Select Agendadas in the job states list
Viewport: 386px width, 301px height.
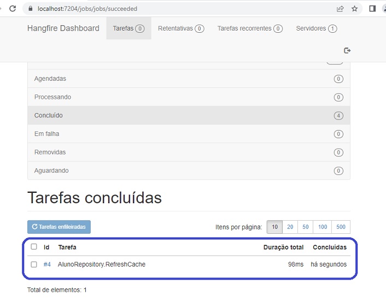pyautogui.click(x=189, y=79)
